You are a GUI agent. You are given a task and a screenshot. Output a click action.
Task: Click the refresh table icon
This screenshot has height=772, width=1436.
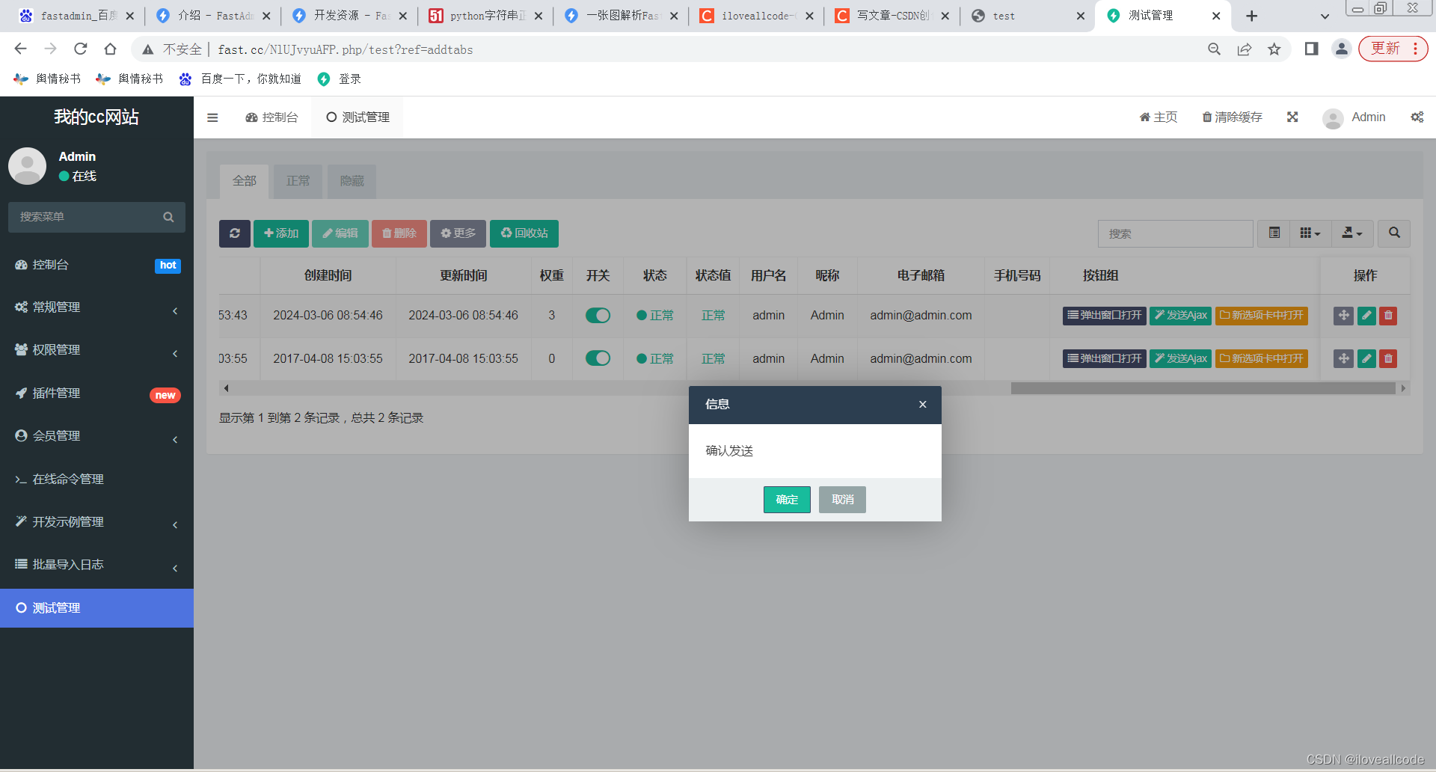click(234, 233)
